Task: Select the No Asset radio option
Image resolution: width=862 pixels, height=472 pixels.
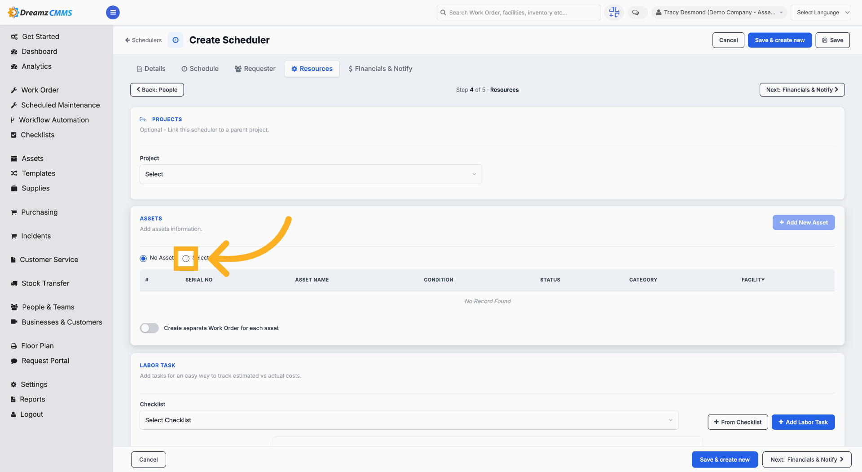Action: [143, 258]
